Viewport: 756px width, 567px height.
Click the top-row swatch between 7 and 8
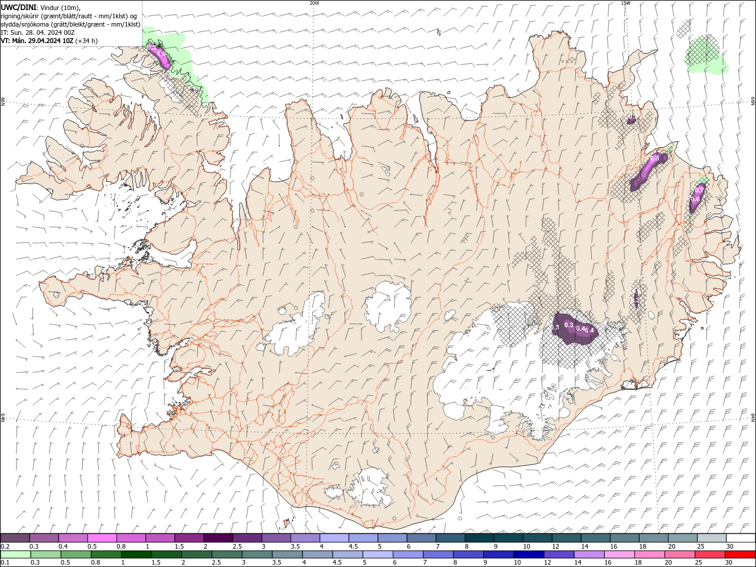449,538
